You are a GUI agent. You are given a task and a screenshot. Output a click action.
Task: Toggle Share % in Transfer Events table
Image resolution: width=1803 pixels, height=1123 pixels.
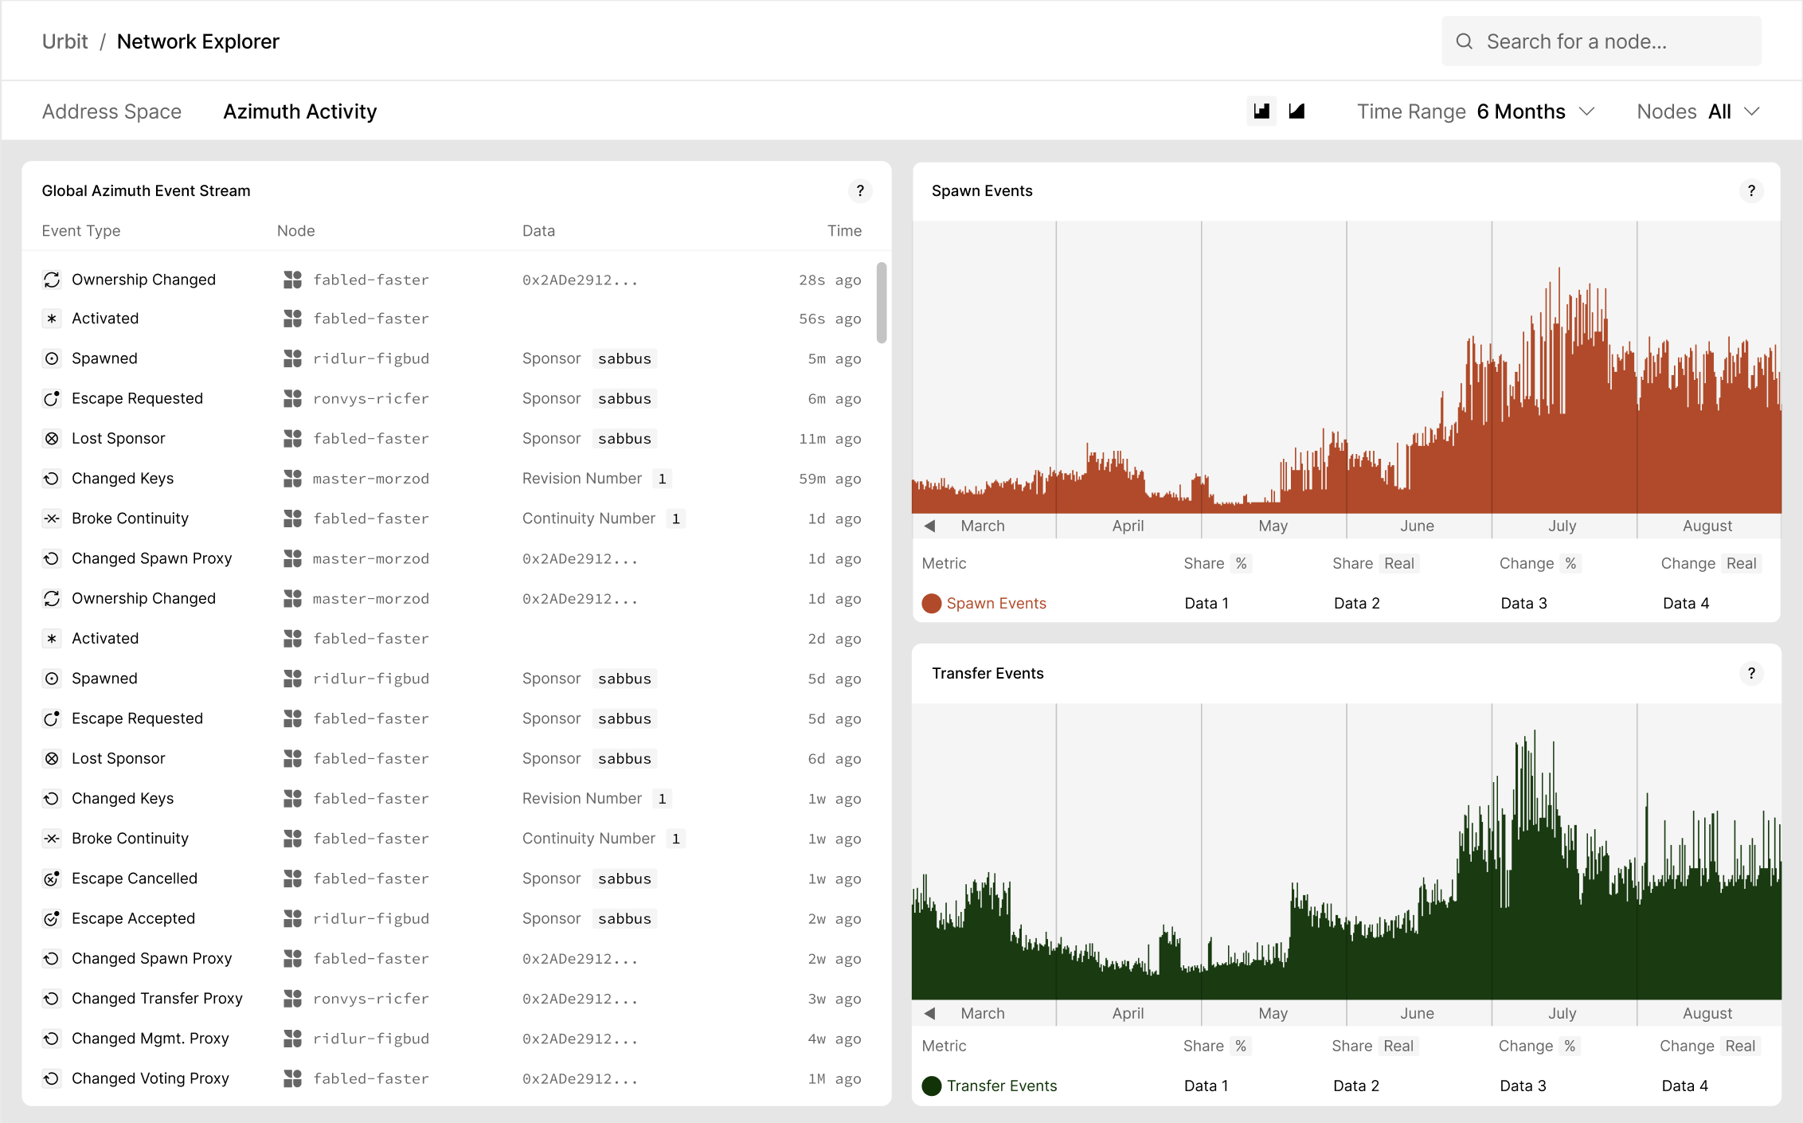(1240, 1046)
